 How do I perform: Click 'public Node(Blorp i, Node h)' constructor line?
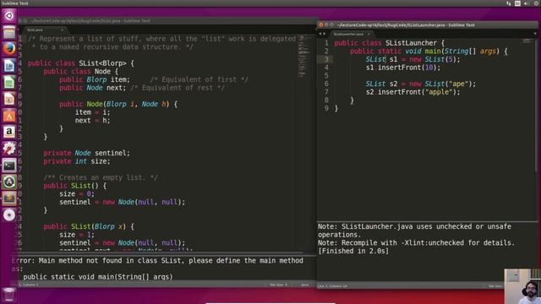[118, 104]
